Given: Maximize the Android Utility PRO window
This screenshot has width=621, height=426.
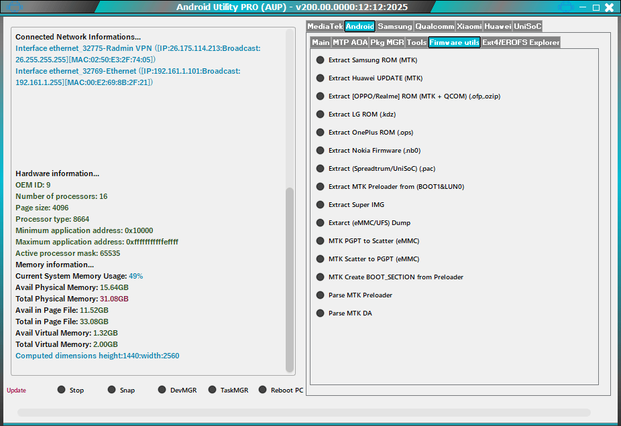Looking at the screenshot, I should pyautogui.click(x=596, y=7).
